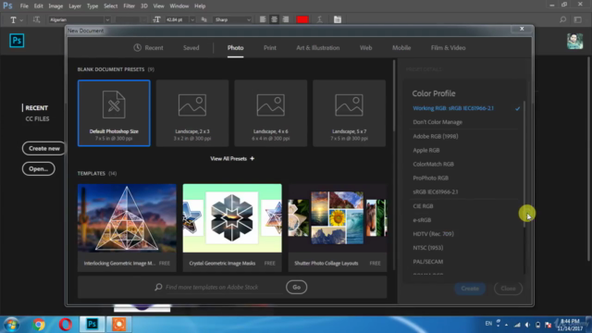Open tool preset picker arrow beside T

click(21, 20)
